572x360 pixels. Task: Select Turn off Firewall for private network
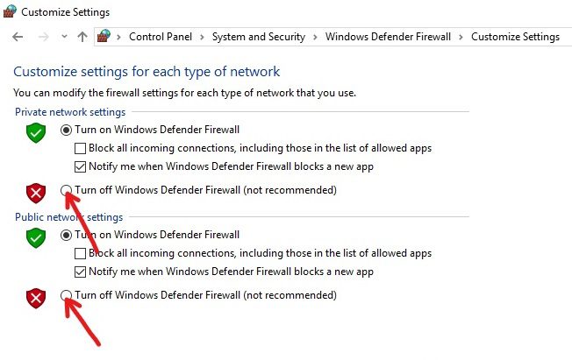click(66, 190)
